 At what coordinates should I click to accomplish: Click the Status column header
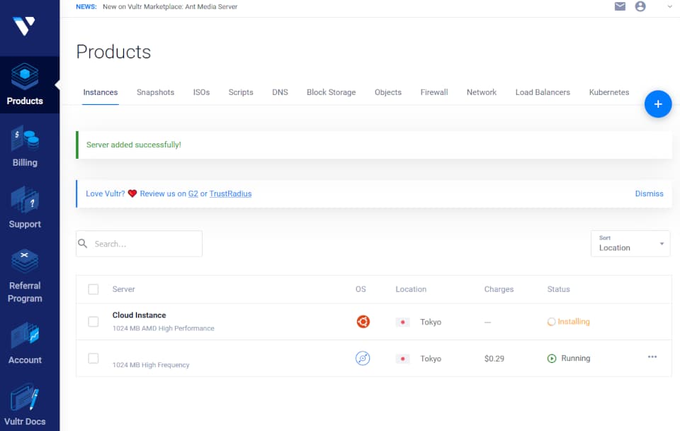point(559,289)
